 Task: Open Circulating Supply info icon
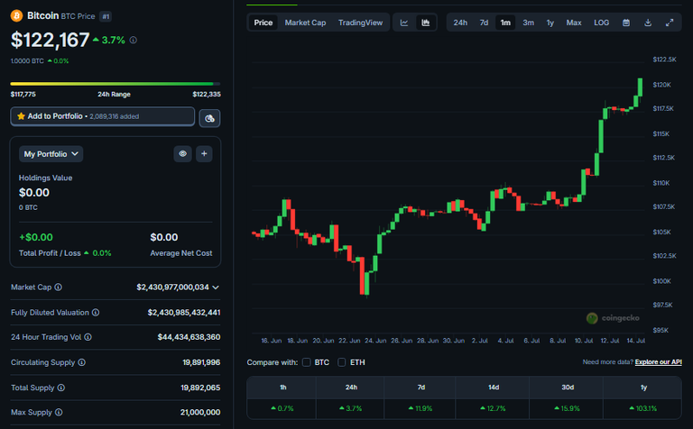[x=82, y=362]
